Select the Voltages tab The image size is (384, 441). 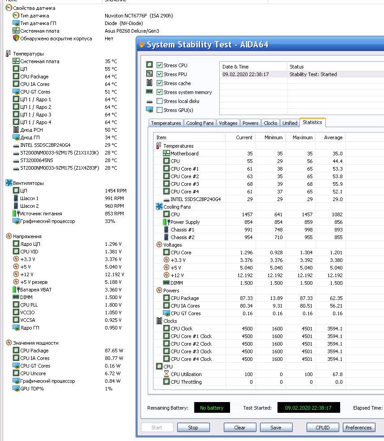228,123
